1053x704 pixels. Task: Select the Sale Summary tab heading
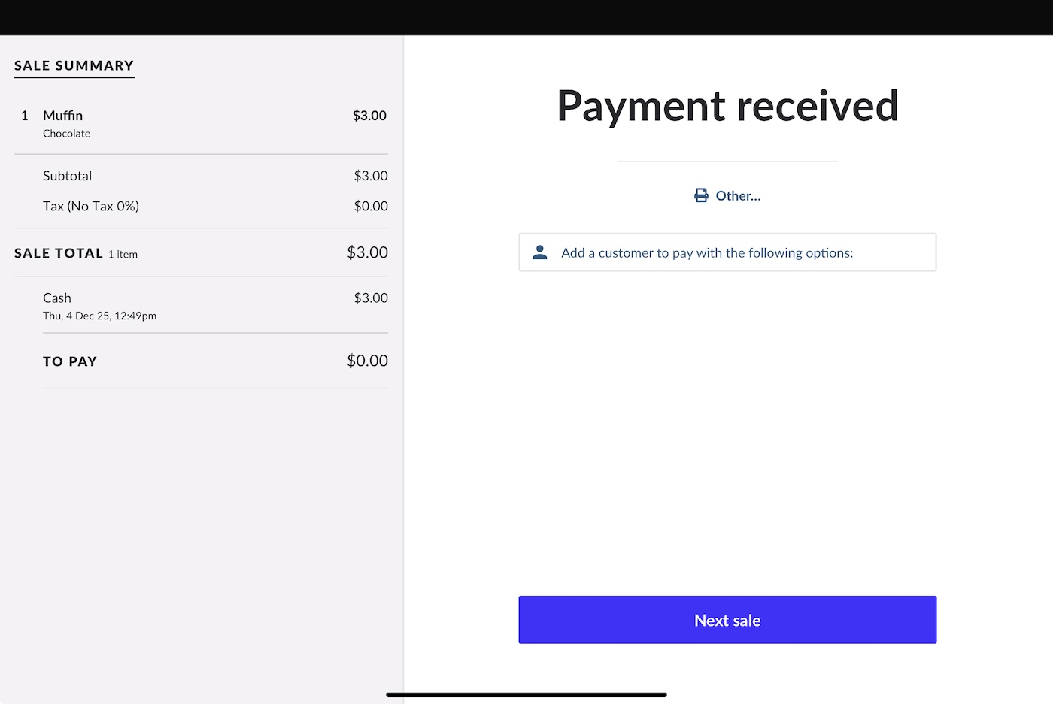(x=74, y=65)
